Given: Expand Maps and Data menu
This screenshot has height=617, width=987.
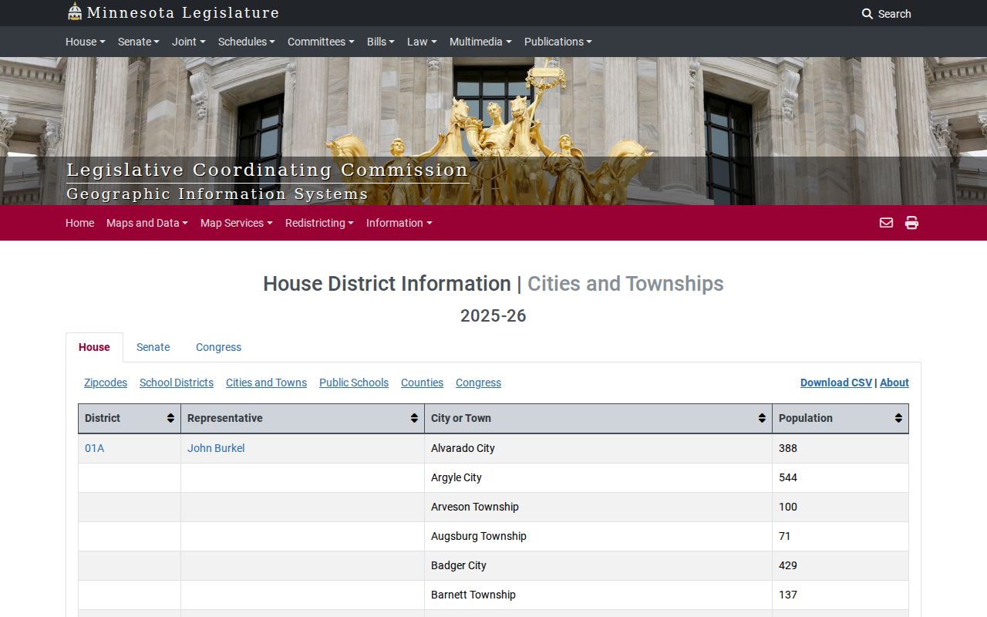Looking at the screenshot, I should [147, 223].
